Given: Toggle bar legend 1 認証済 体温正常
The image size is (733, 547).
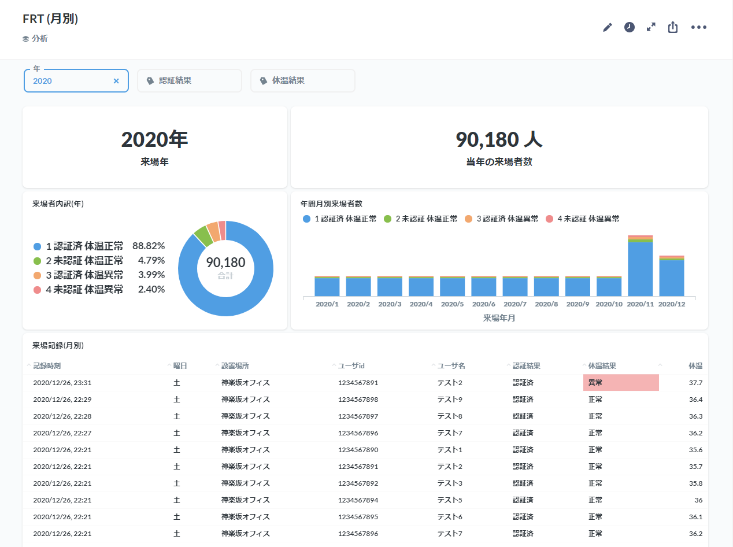Looking at the screenshot, I should pos(340,219).
